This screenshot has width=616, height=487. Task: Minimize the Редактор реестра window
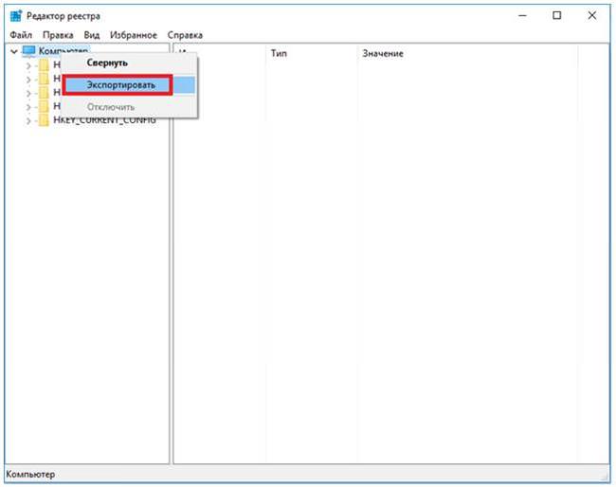(522, 16)
